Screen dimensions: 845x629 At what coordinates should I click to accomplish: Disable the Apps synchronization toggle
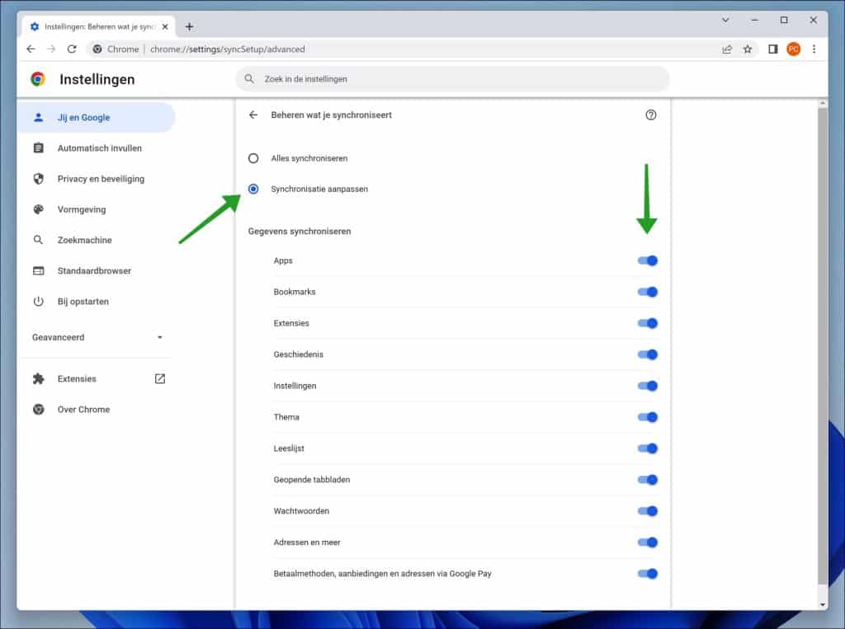tap(648, 261)
